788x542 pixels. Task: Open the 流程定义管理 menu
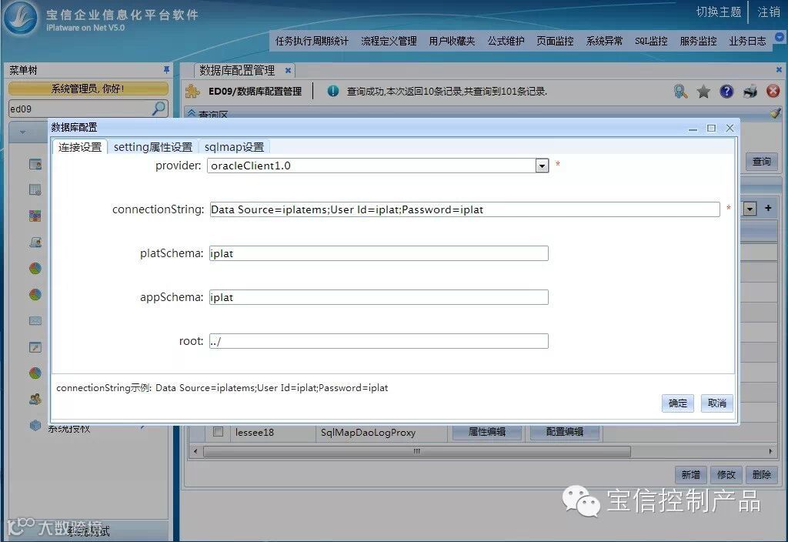389,42
